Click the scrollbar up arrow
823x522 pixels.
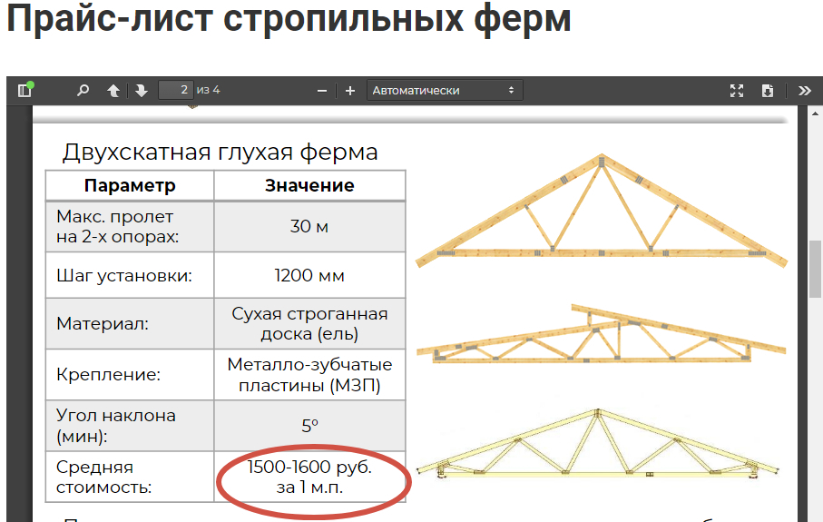click(x=815, y=113)
